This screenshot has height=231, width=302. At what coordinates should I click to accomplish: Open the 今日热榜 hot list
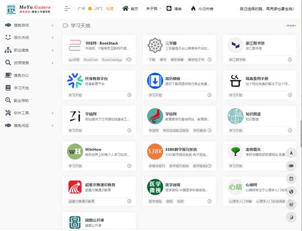(202, 9)
